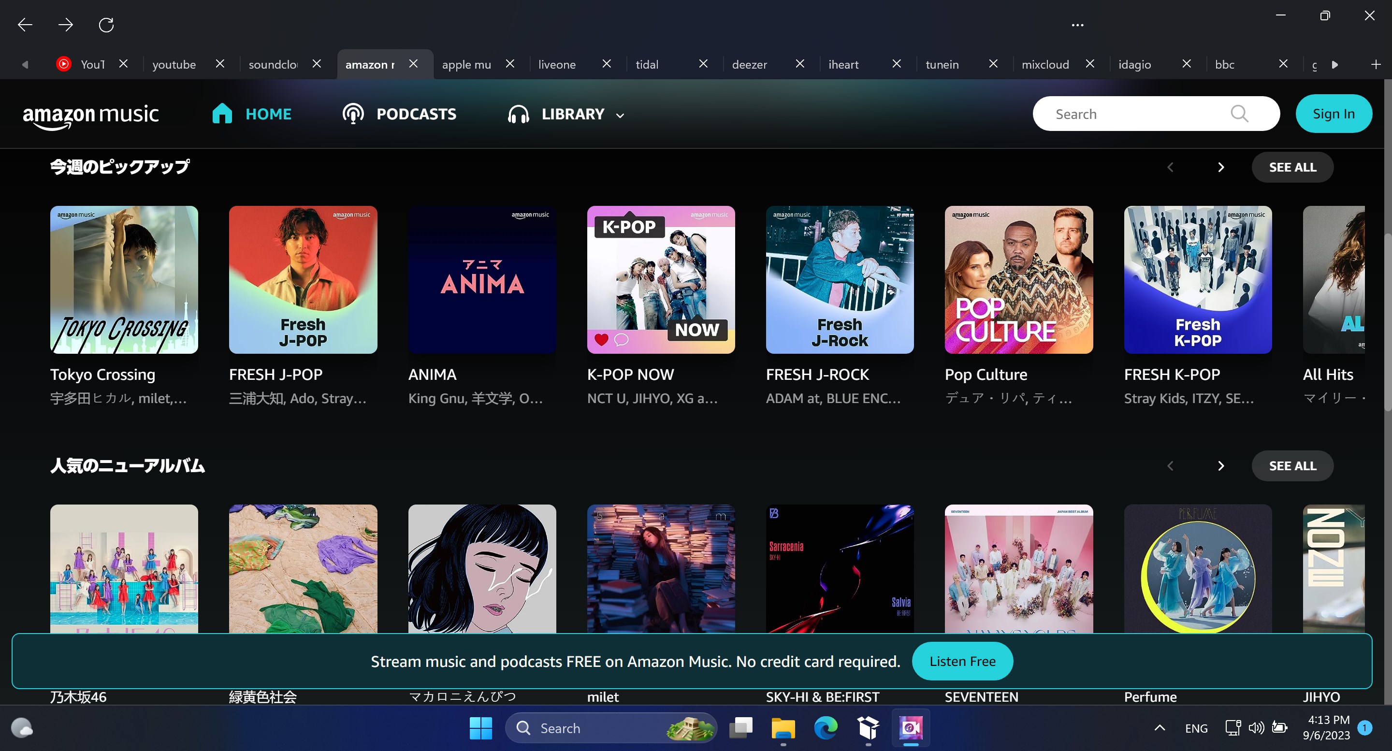Image resolution: width=1392 pixels, height=751 pixels.
Task: Open the Podcasts section icon
Action: 352,114
